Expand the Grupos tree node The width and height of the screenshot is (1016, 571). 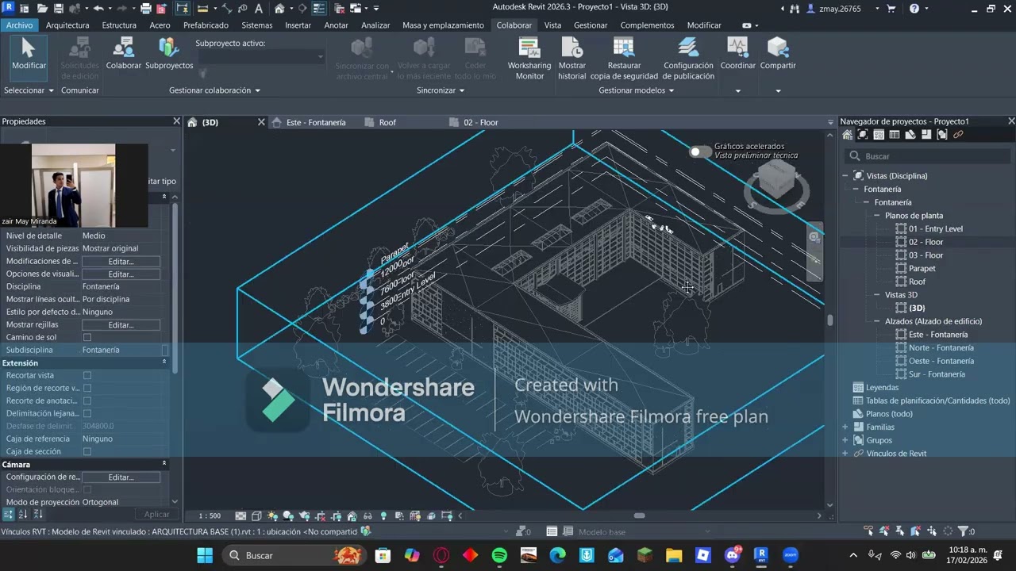(x=845, y=440)
